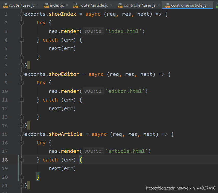Click the fold end marker on line 14
The image size is (218, 193).
point(22,125)
